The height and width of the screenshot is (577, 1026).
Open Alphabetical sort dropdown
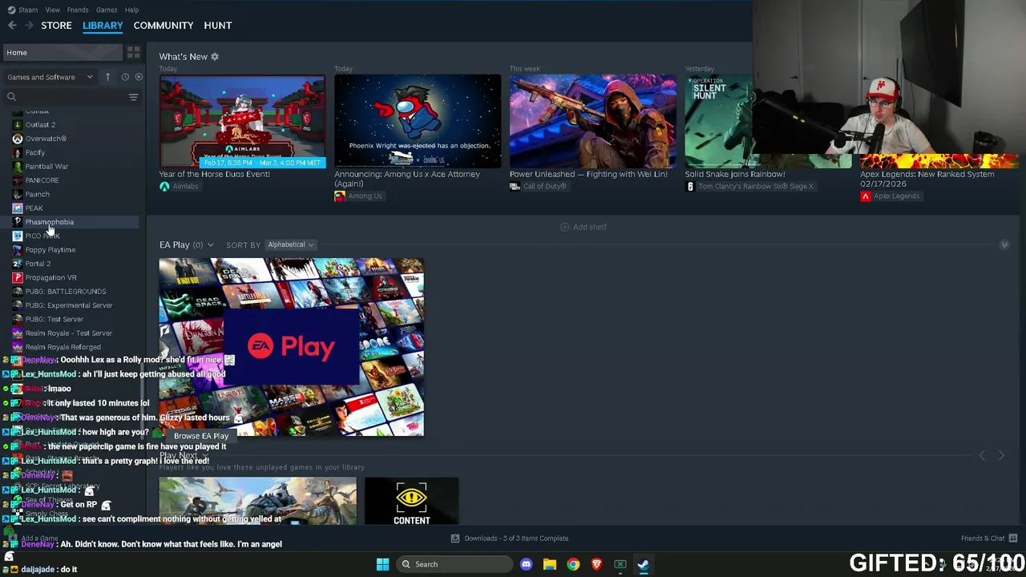pyautogui.click(x=290, y=244)
